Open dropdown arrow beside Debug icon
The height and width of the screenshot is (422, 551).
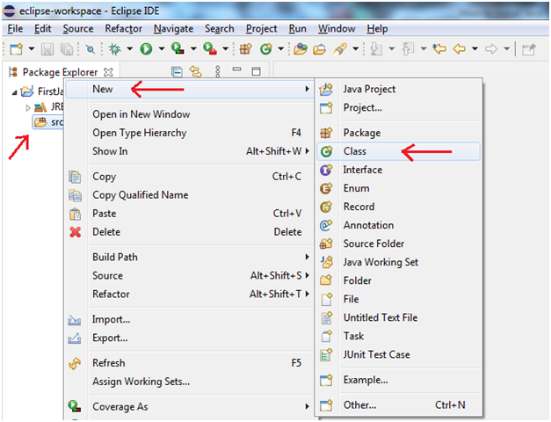coord(130,49)
